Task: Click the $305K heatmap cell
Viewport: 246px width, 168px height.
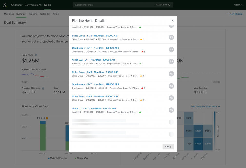Action: (x=198, y=144)
